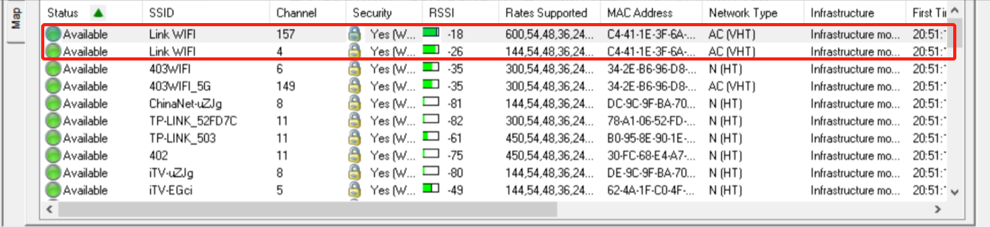
Task: Click the signal strength bar for TP-LINK_52FD7C
Action: pos(431,118)
